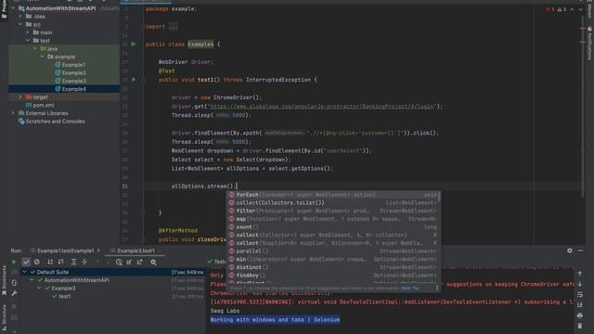Viewport: 594px width, 334px height.
Task: Choose filter from completion popup
Action: (x=333, y=211)
